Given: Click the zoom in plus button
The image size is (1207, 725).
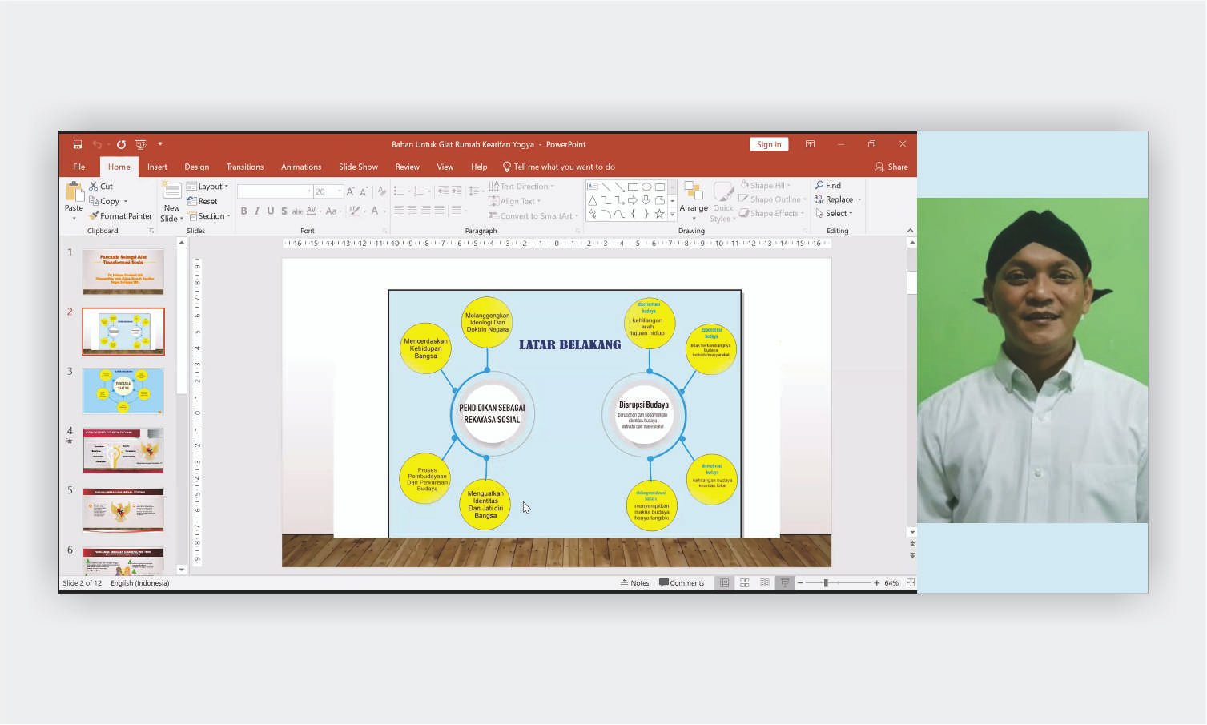Looking at the screenshot, I should 876,582.
